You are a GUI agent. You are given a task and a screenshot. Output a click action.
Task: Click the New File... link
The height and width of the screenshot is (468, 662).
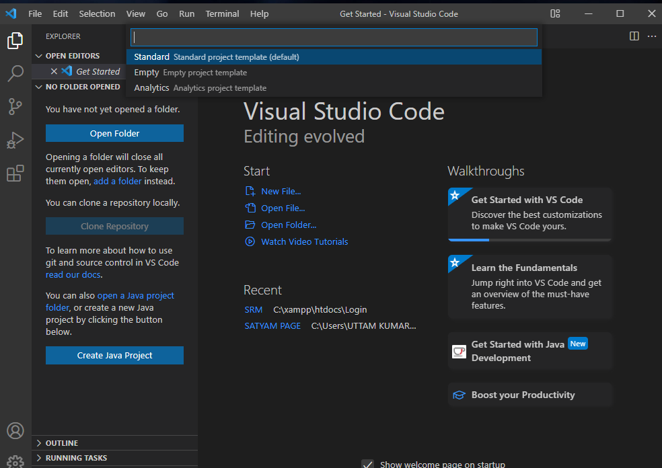pos(281,191)
